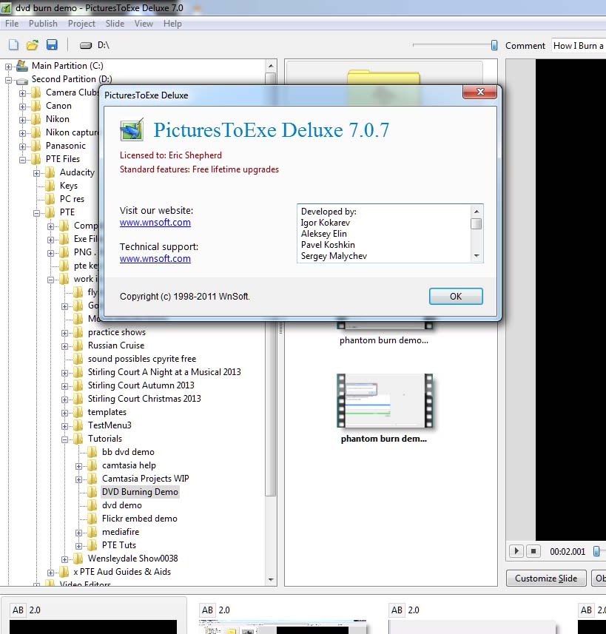Click the Comment text field
Image resolution: width=606 pixels, height=634 pixels.
(x=579, y=46)
